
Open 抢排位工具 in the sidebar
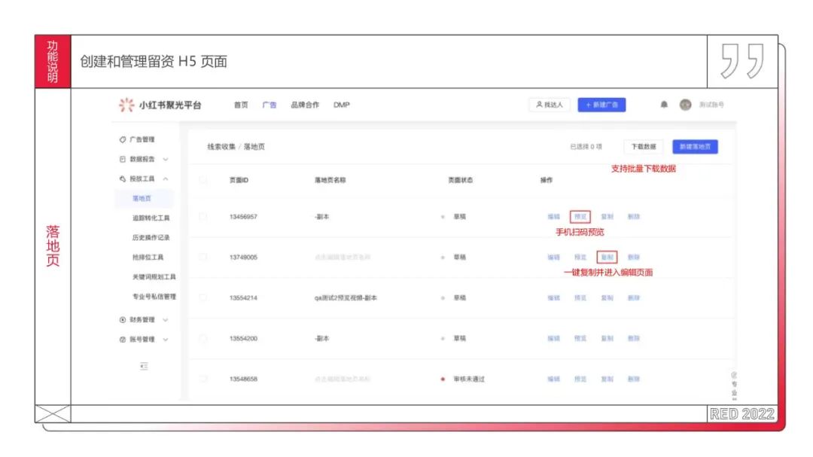coord(148,257)
